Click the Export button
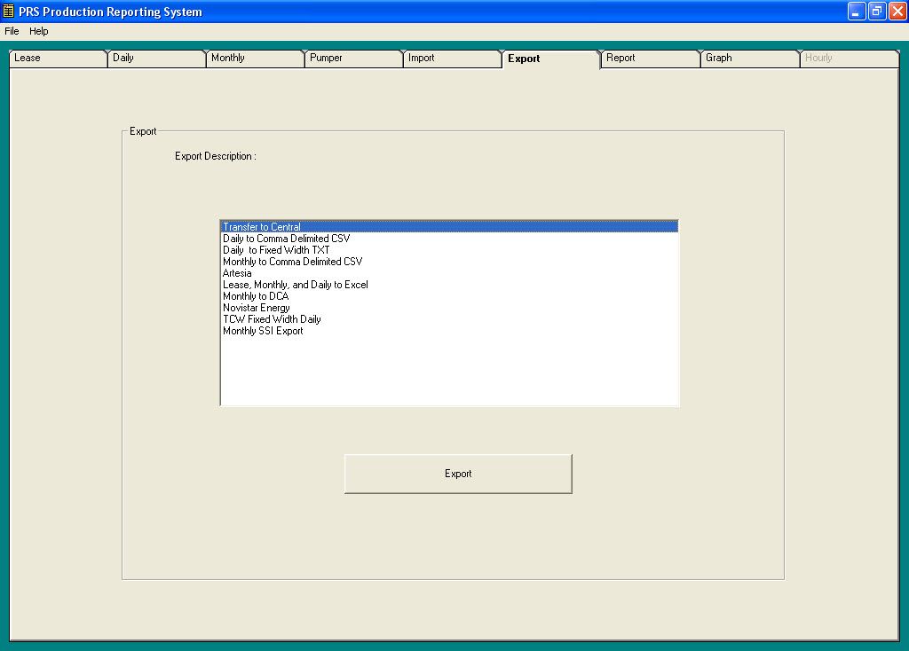This screenshot has height=651, width=909. pos(457,473)
